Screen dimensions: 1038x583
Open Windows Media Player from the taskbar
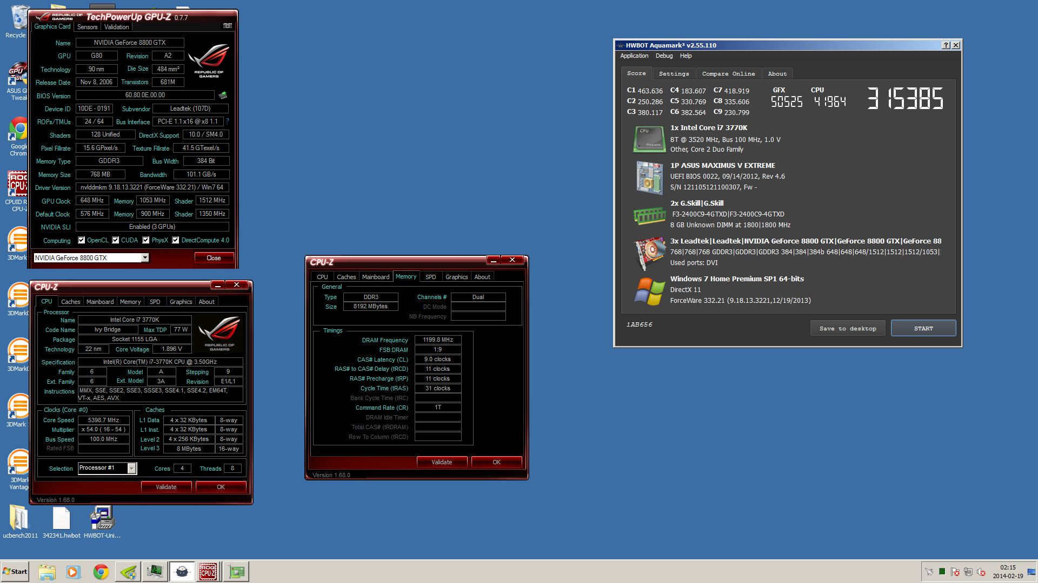(74, 572)
